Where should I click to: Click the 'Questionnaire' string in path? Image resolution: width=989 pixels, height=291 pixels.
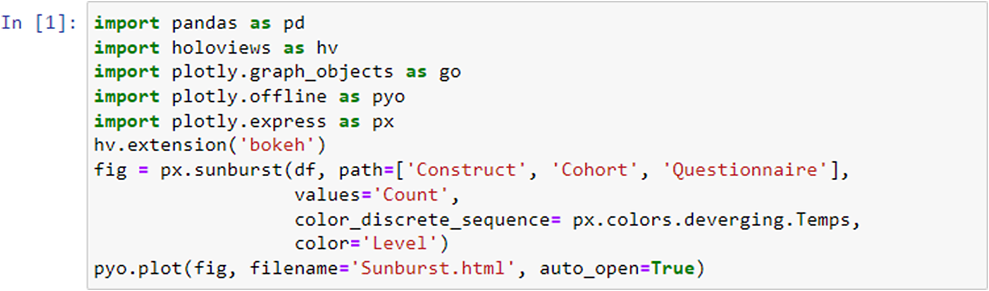745,171
